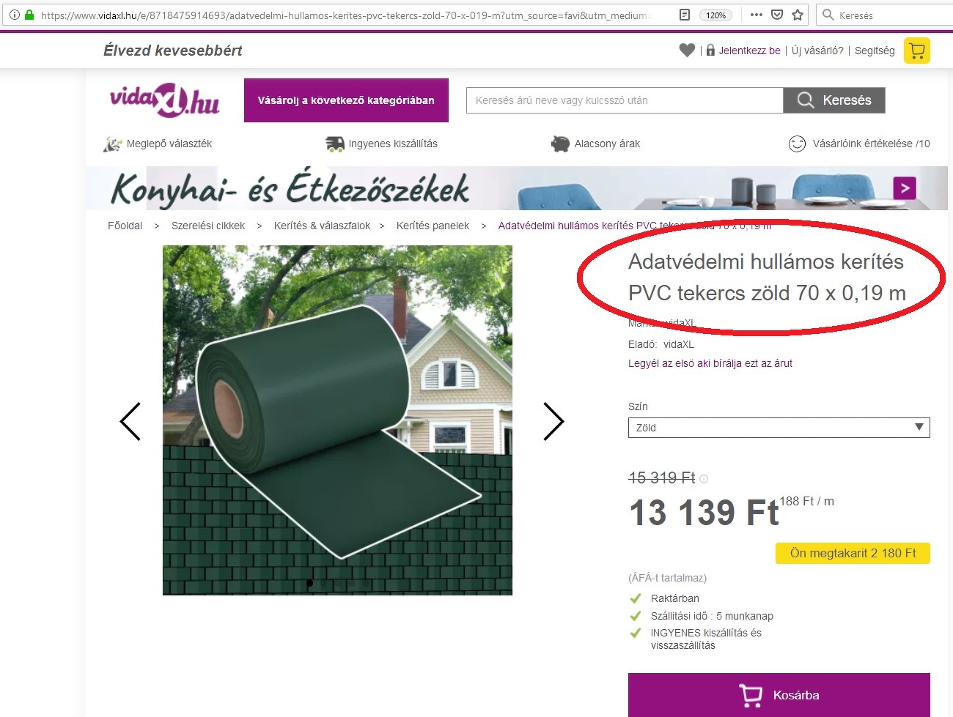Screen dimensions: 953x717
Task: Open the Szín color dropdown
Action: pos(779,428)
